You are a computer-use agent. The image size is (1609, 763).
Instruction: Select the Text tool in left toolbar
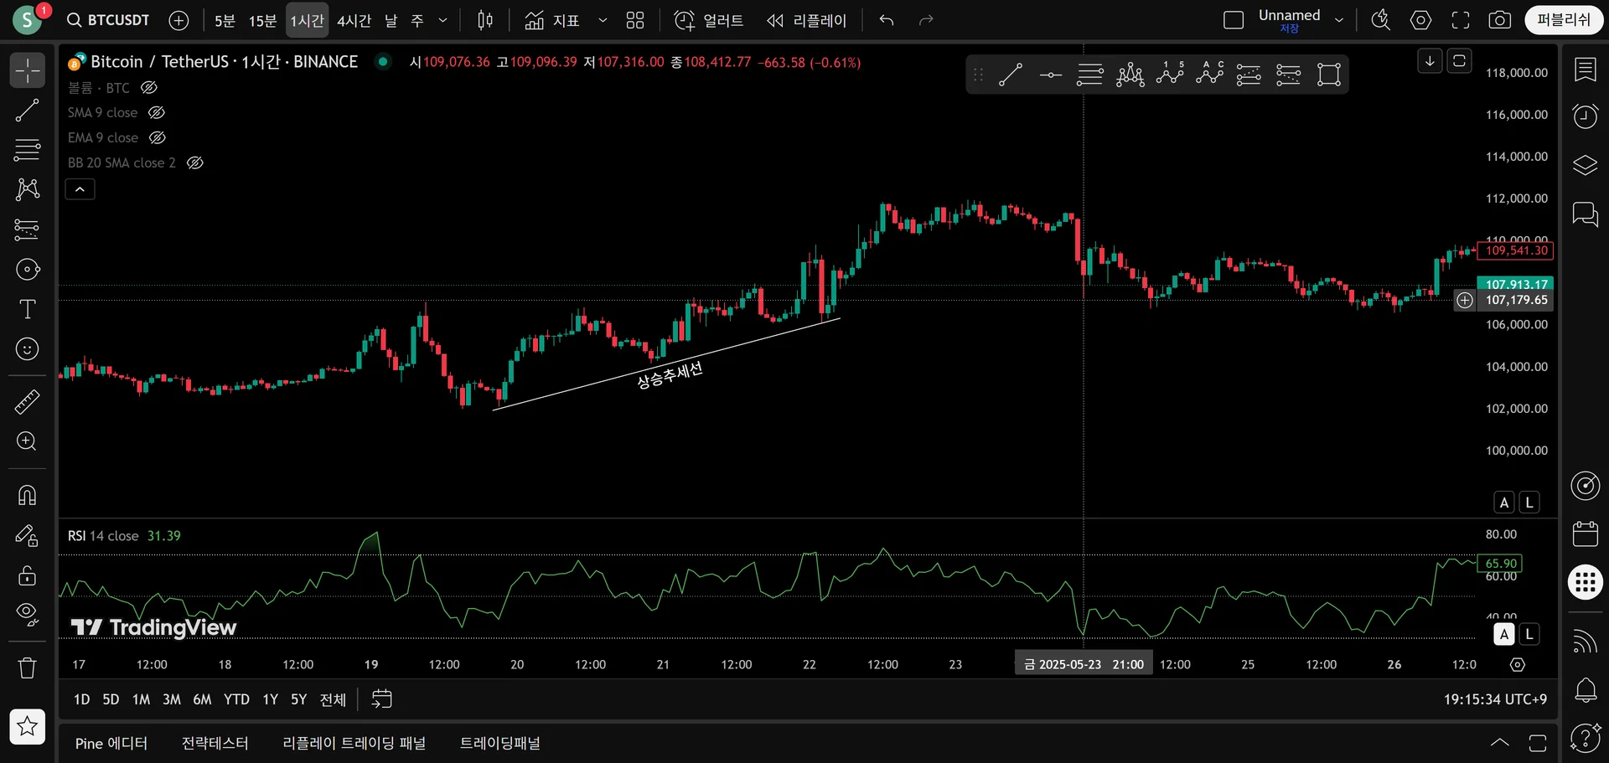(27, 309)
